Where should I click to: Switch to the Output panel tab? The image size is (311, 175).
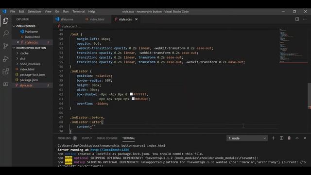click(x=87, y=138)
